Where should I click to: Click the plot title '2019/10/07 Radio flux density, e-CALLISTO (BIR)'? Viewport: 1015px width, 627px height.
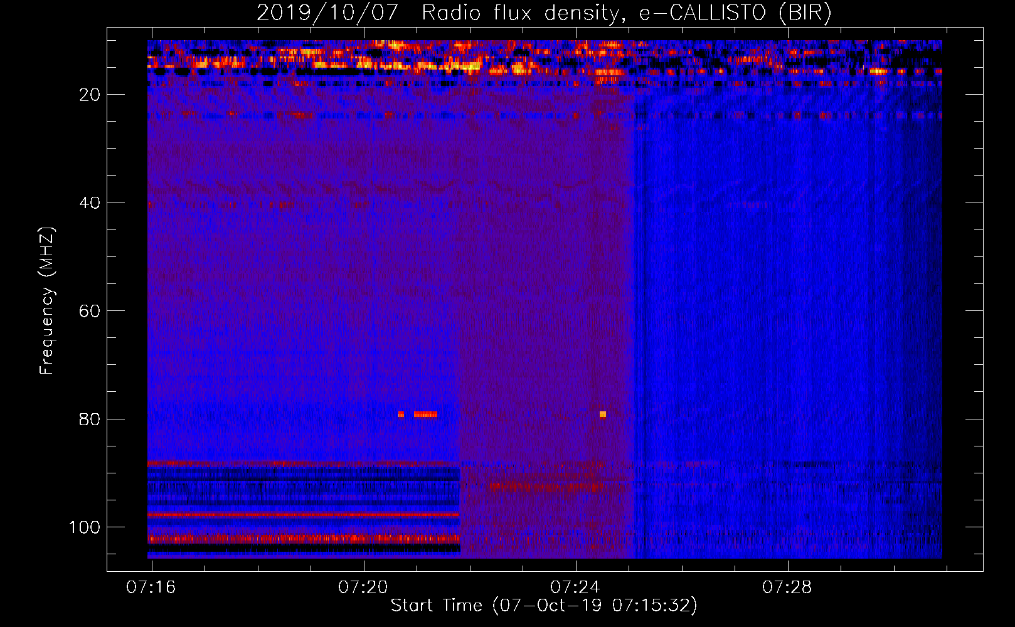[x=544, y=13]
